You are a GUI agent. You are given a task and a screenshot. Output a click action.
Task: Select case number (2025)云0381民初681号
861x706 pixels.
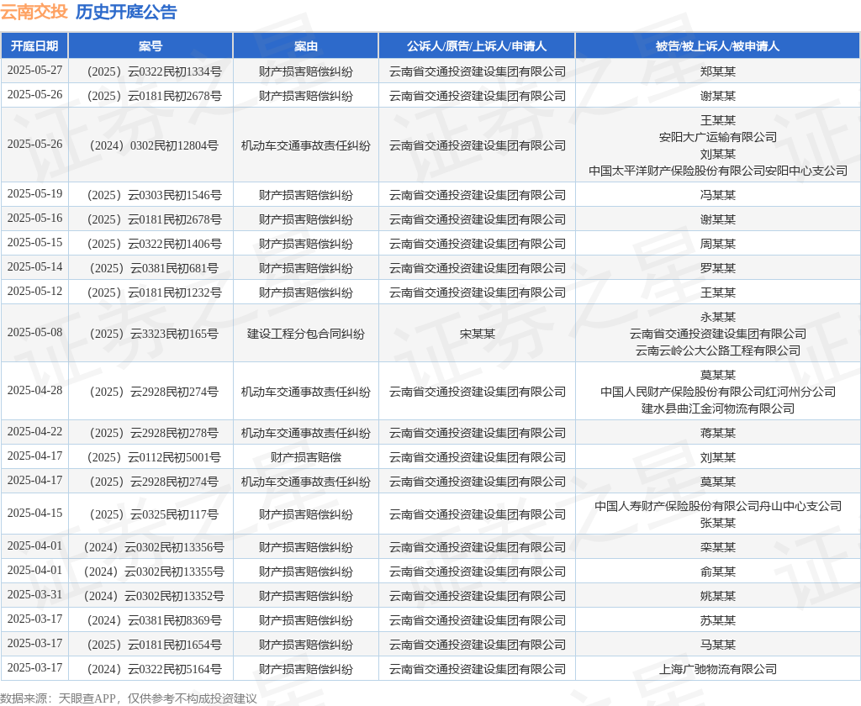(155, 268)
